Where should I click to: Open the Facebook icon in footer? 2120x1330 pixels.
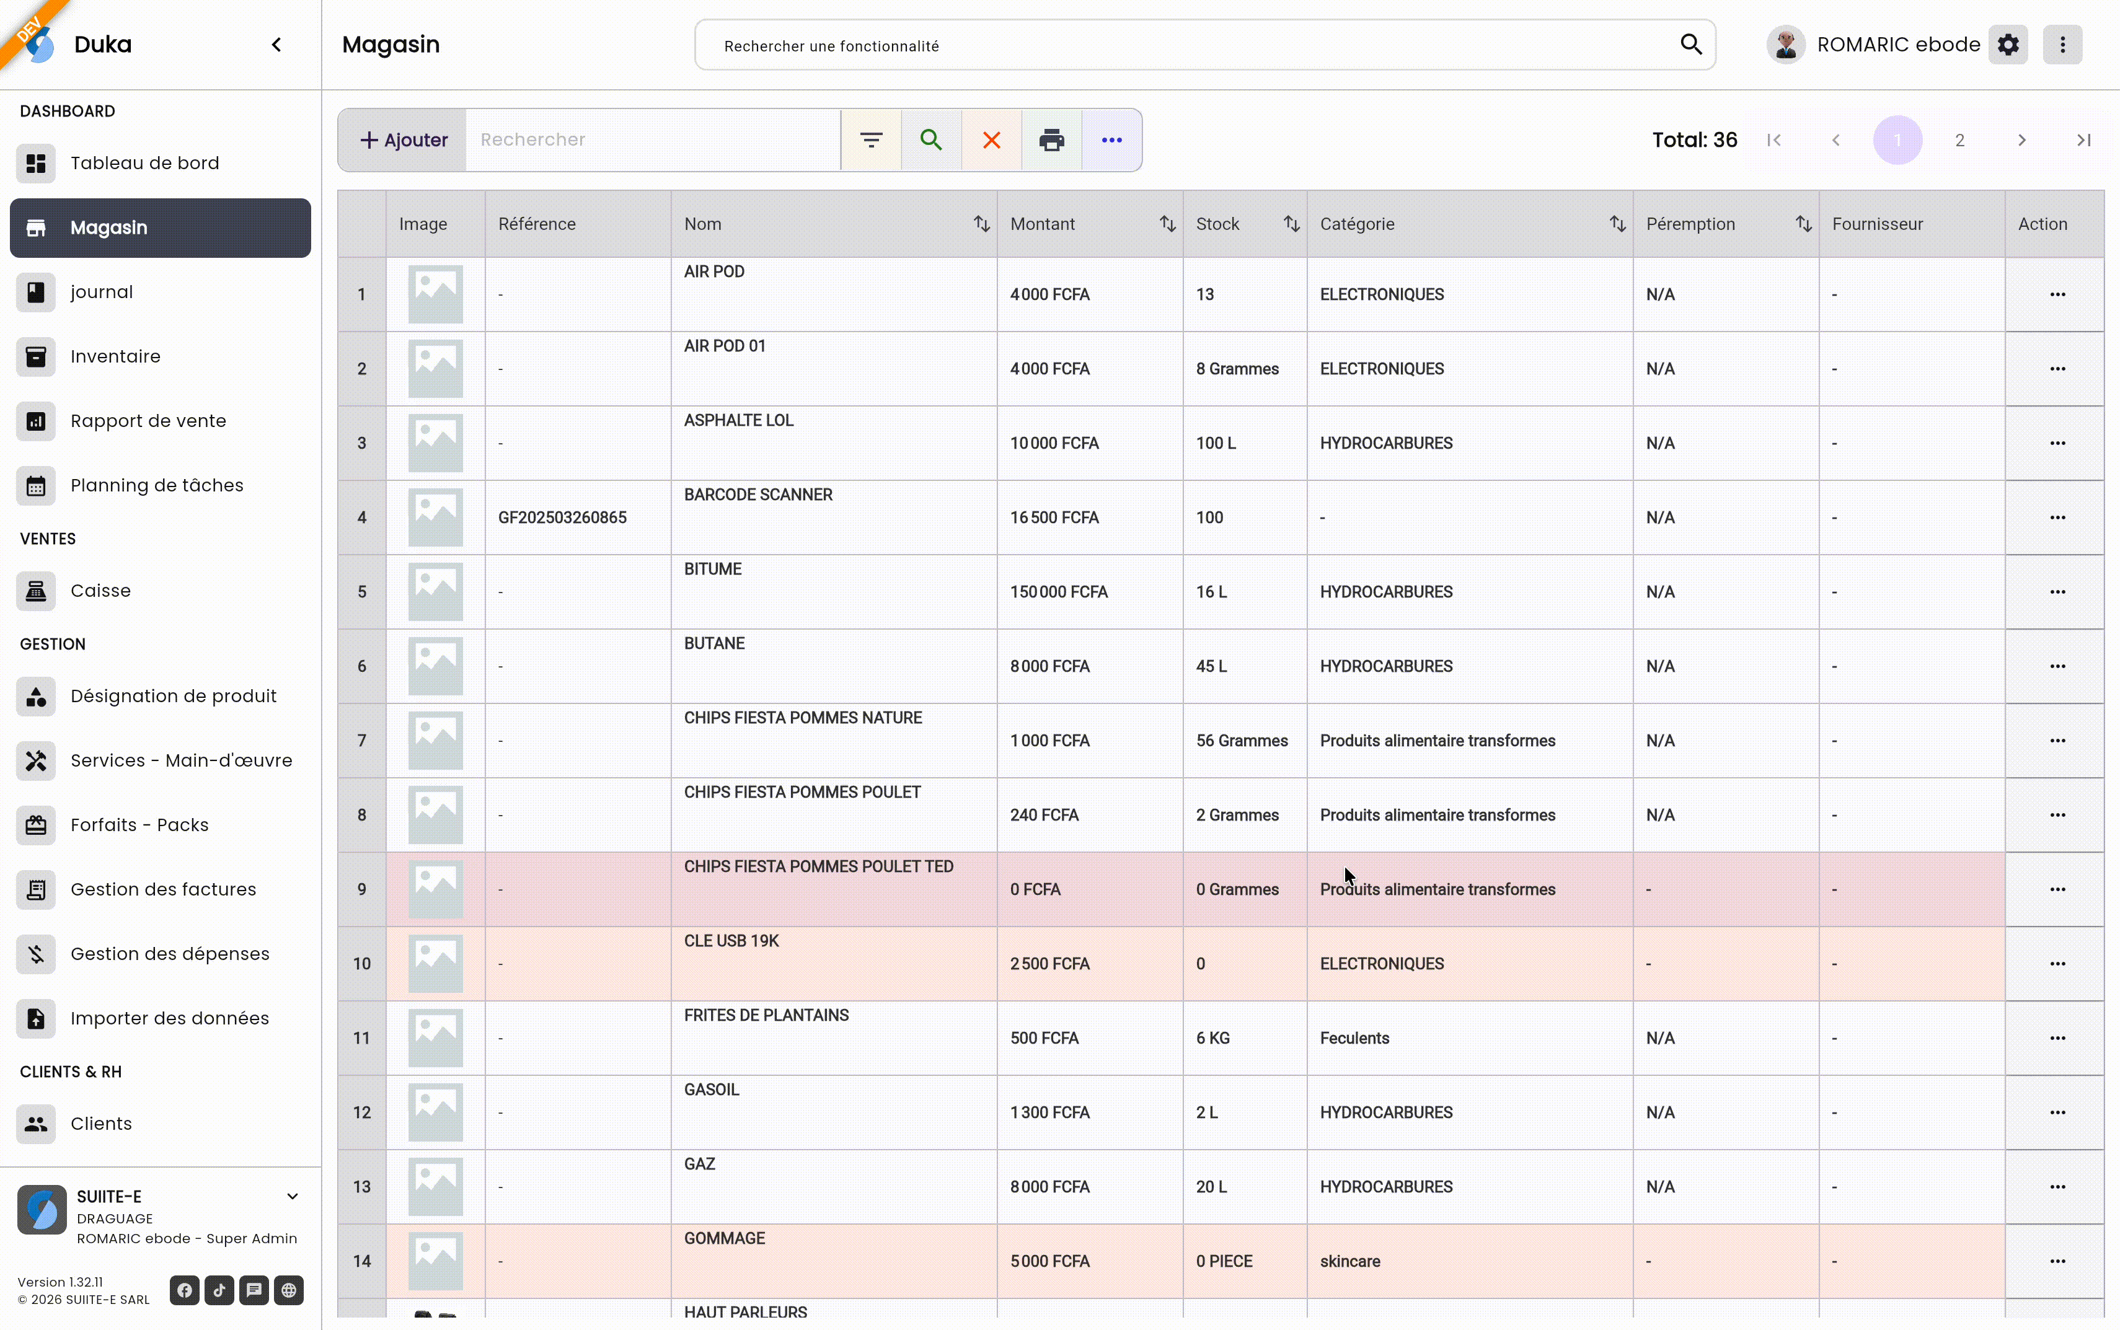pyautogui.click(x=185, y=1290)
